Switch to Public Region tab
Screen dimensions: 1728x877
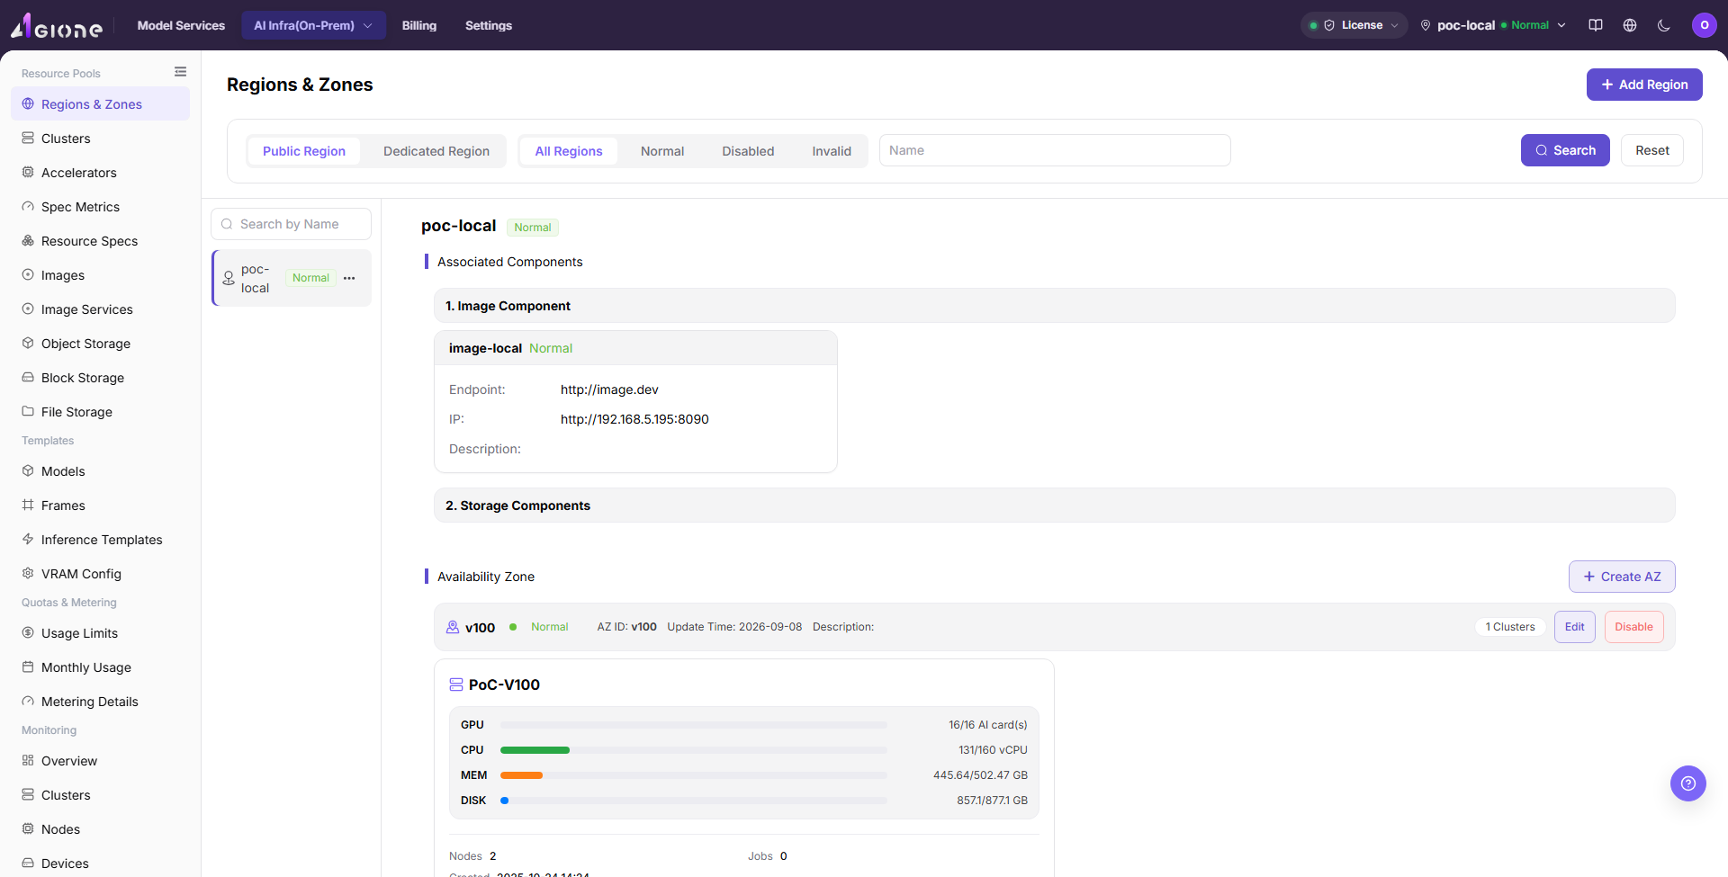pos(304,151)
